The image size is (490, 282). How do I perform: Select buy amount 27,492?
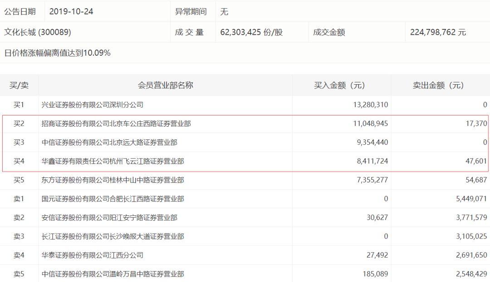377,255
